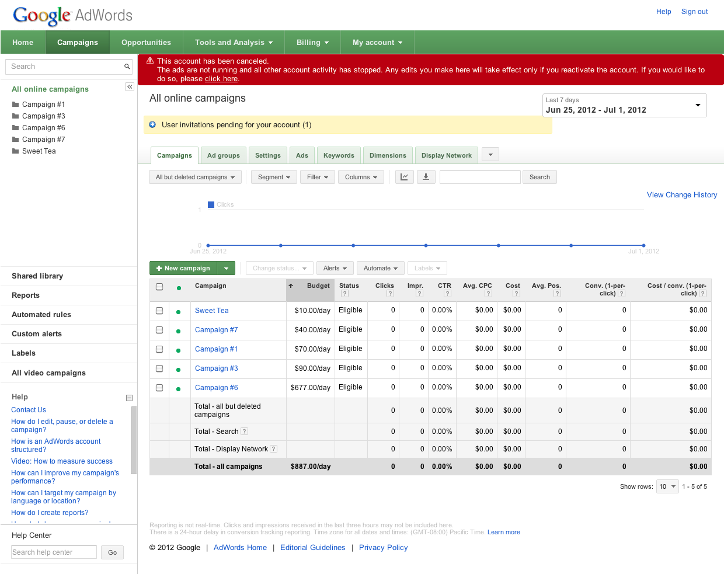Click the blue Clicks legend swatch
The height and width of the screenshot is (574, 724).
tap(211, 204)
